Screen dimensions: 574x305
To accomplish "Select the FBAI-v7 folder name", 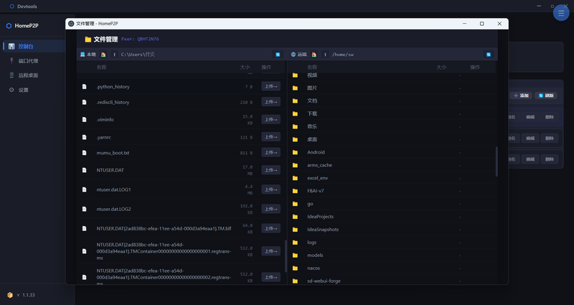I will [x=316, y=191].
